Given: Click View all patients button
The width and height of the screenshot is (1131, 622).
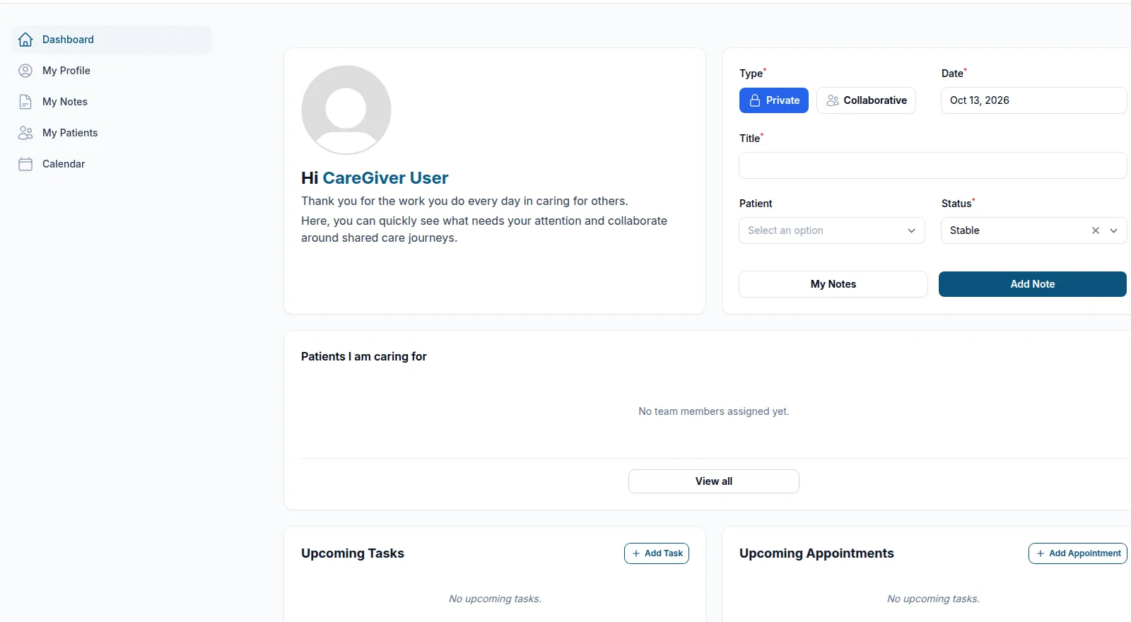Looking at the screenshot, I should click(x=714, y=481).
